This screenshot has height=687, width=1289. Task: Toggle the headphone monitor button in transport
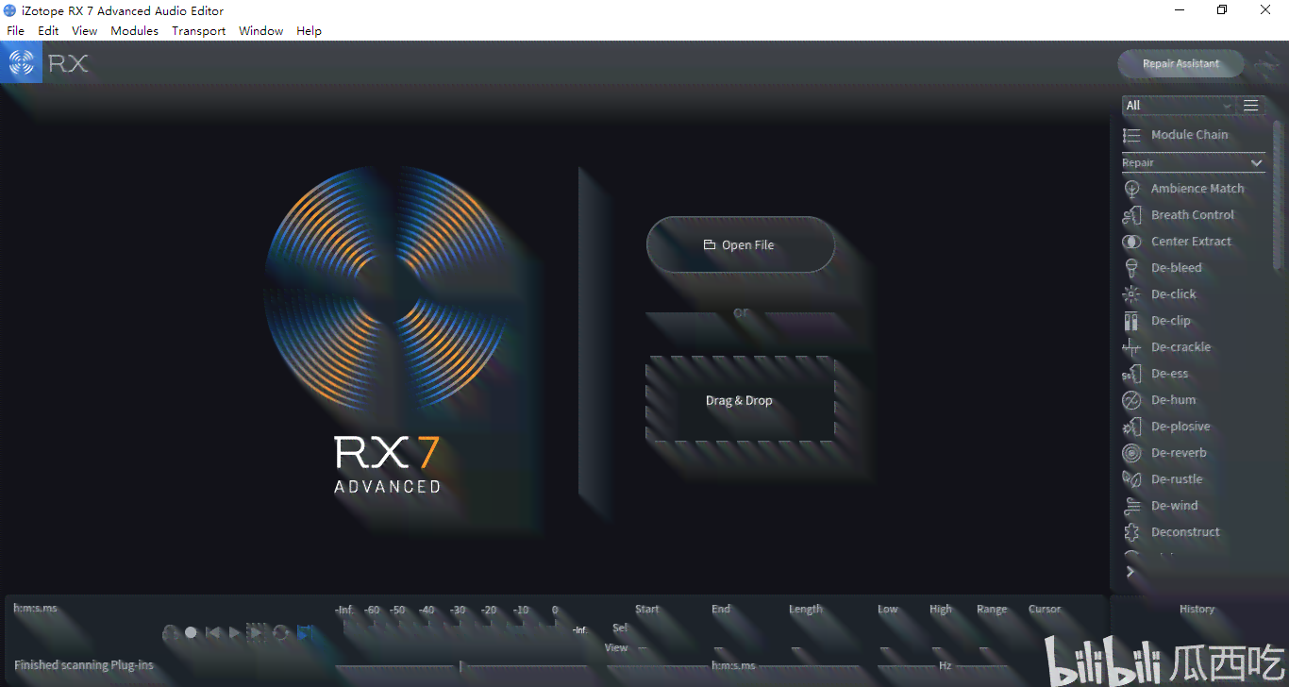coord(170,632)
